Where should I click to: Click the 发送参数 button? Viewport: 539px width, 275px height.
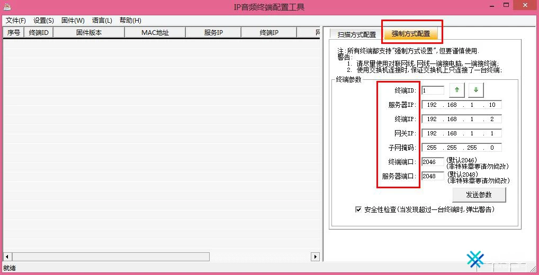pos(479,195)
